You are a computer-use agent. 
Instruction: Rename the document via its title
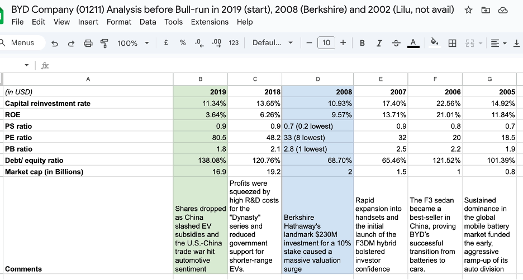(232, 9)
